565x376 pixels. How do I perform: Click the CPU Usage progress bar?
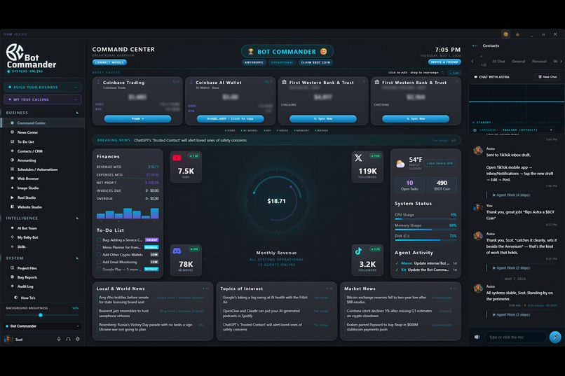click(x=426, y=218)
